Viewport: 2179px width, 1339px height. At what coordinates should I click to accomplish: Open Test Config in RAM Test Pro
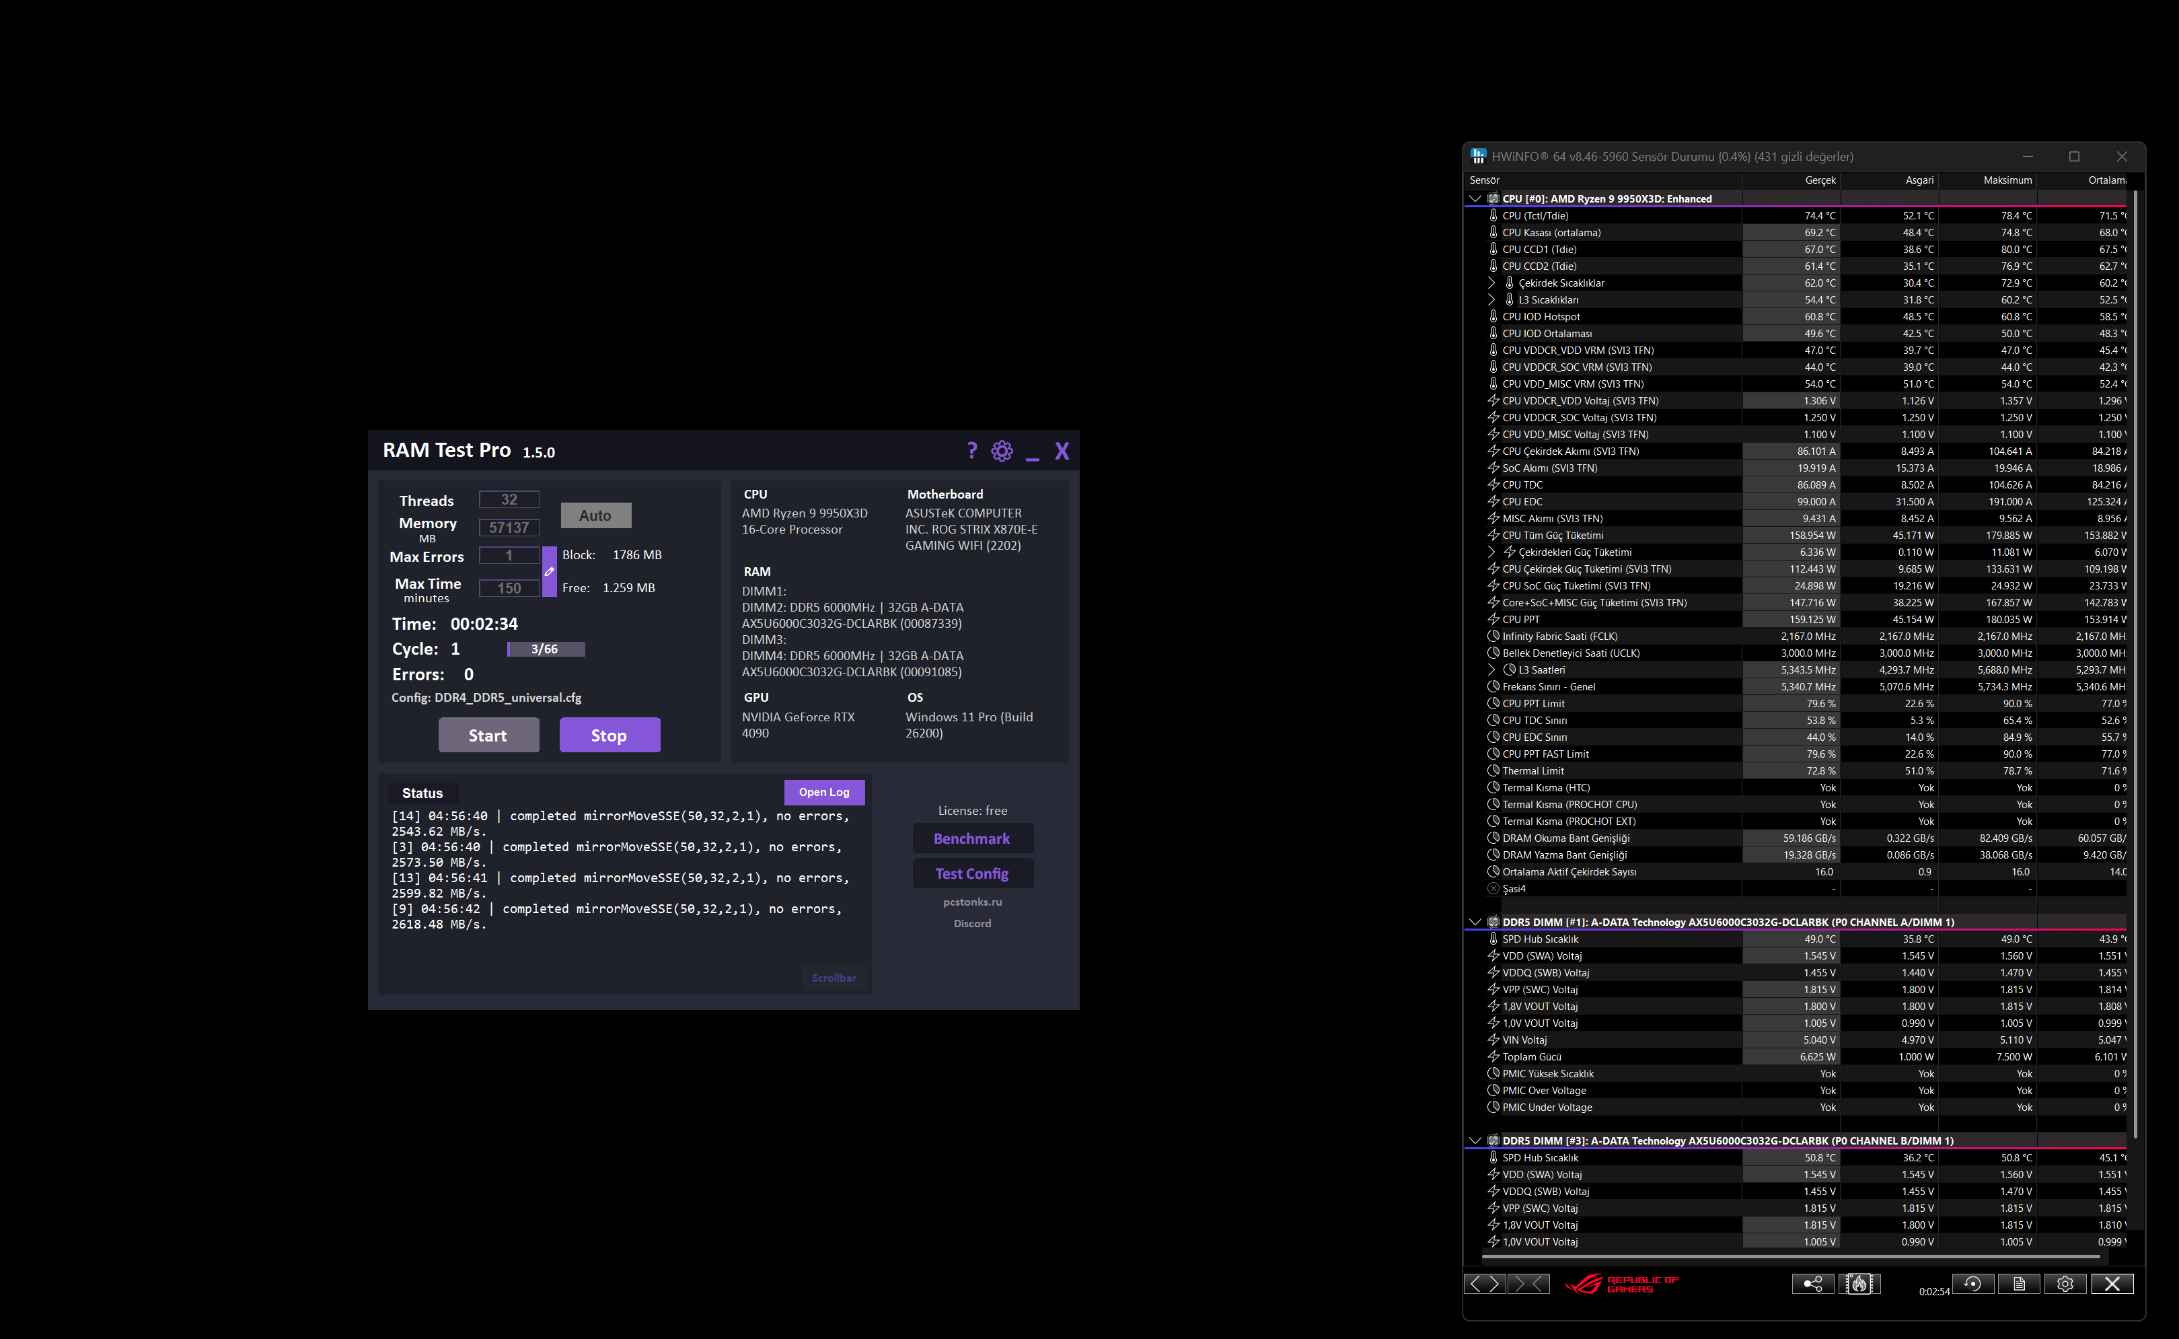[972, 873]
